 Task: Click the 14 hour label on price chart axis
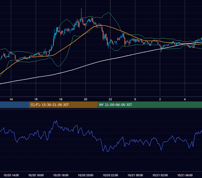pyautogui.click(x=11, y=99)
